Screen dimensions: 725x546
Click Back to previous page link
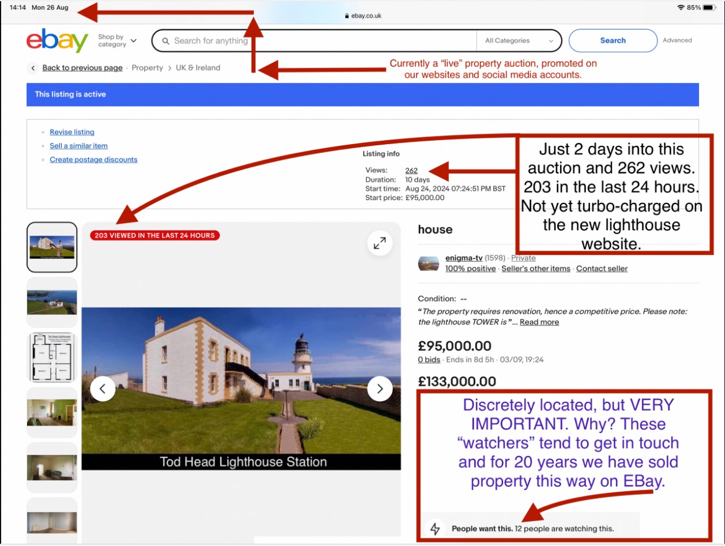[82, 68]
